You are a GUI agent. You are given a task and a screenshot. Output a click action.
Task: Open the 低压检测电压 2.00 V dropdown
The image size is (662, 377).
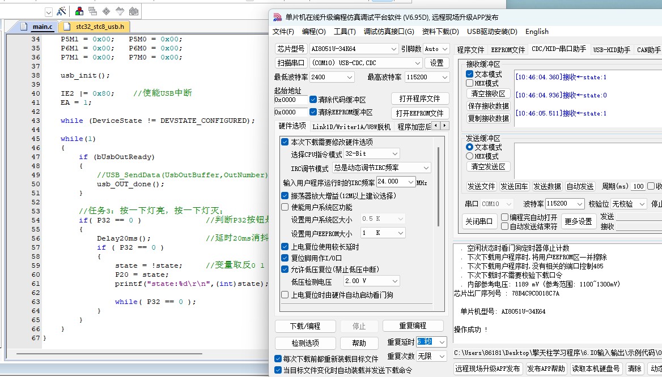click(371, 281)
